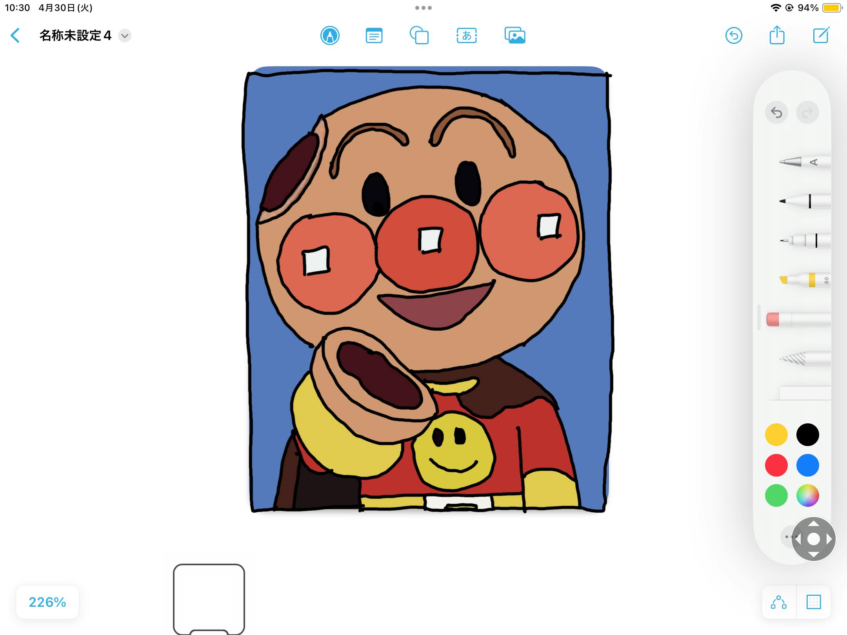
Task: Open the photo and media inserter
Action: [x=514, y=36]
